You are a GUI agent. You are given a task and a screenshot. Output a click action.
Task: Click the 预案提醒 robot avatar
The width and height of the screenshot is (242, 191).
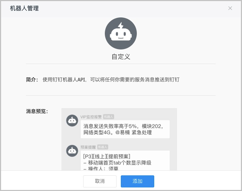[x=72, y=151]
